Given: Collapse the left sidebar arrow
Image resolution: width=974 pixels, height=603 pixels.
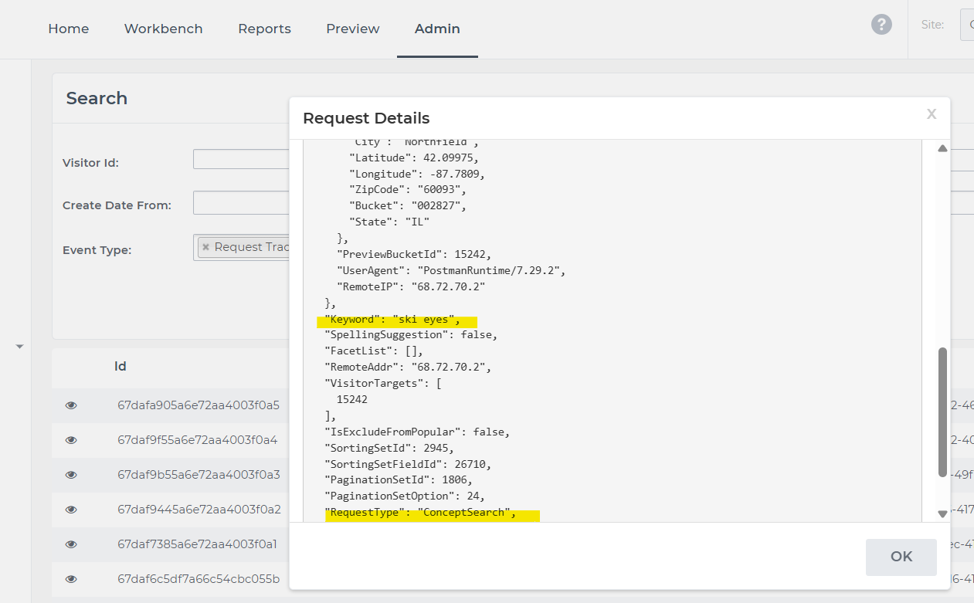Looking at the screenshot, I should pos(19,347).
